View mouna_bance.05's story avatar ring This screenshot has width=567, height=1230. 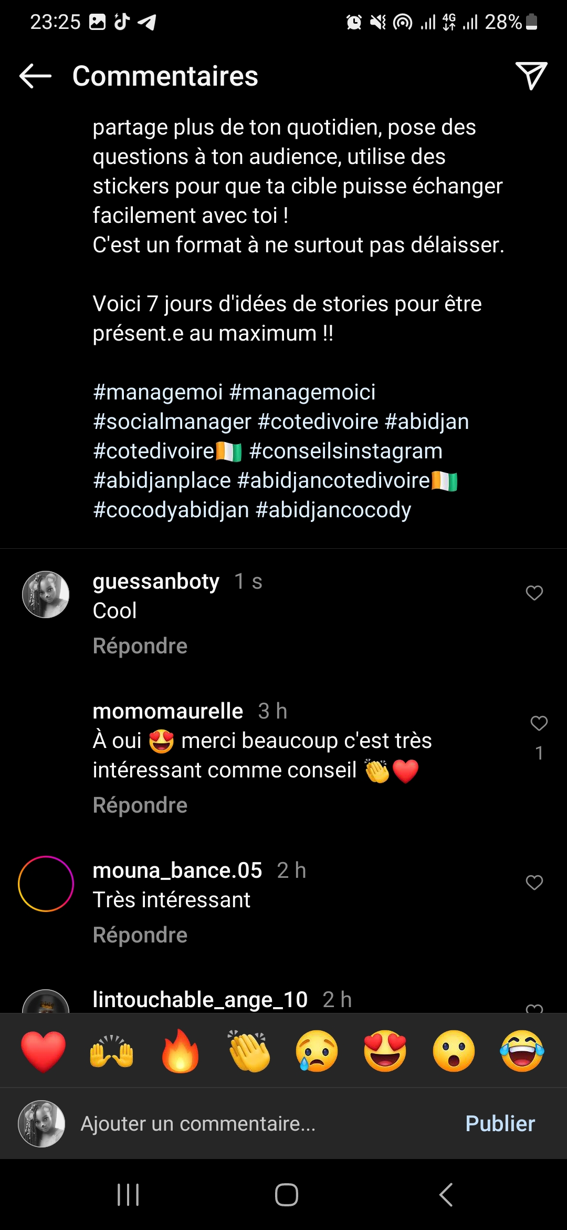tap(46, 884)
